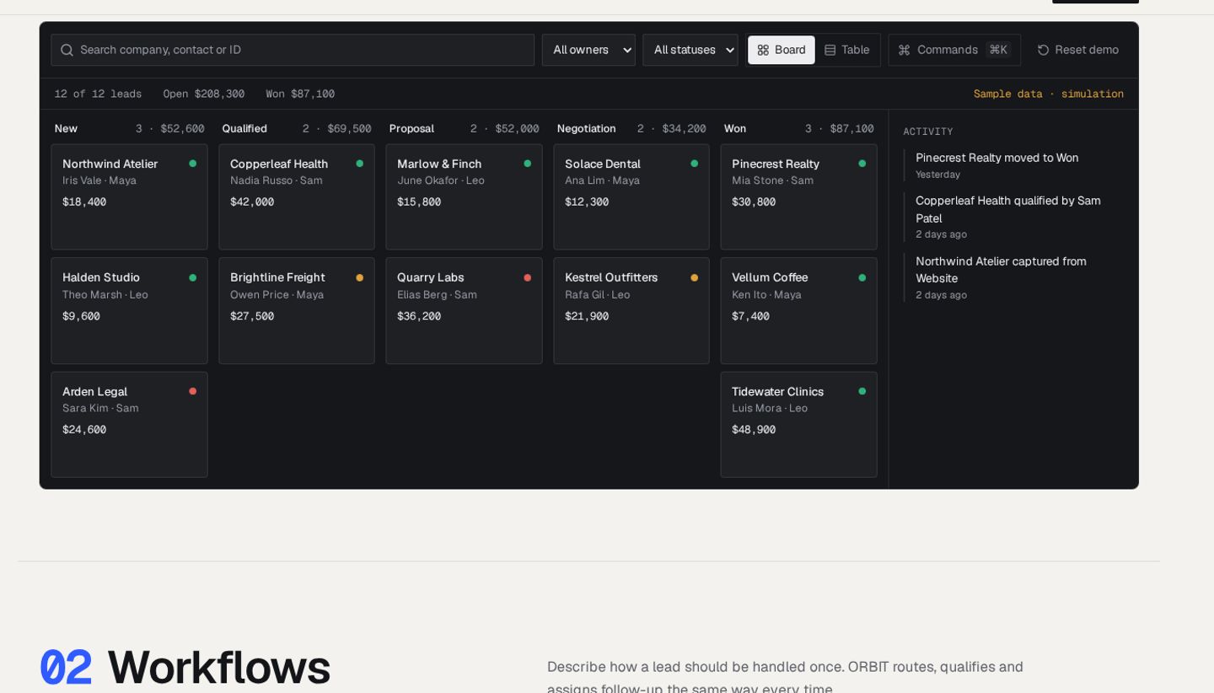Click the $42,000 amount on Copperleaf Health
Screen dimensions: 1214x693
[252, 202]
